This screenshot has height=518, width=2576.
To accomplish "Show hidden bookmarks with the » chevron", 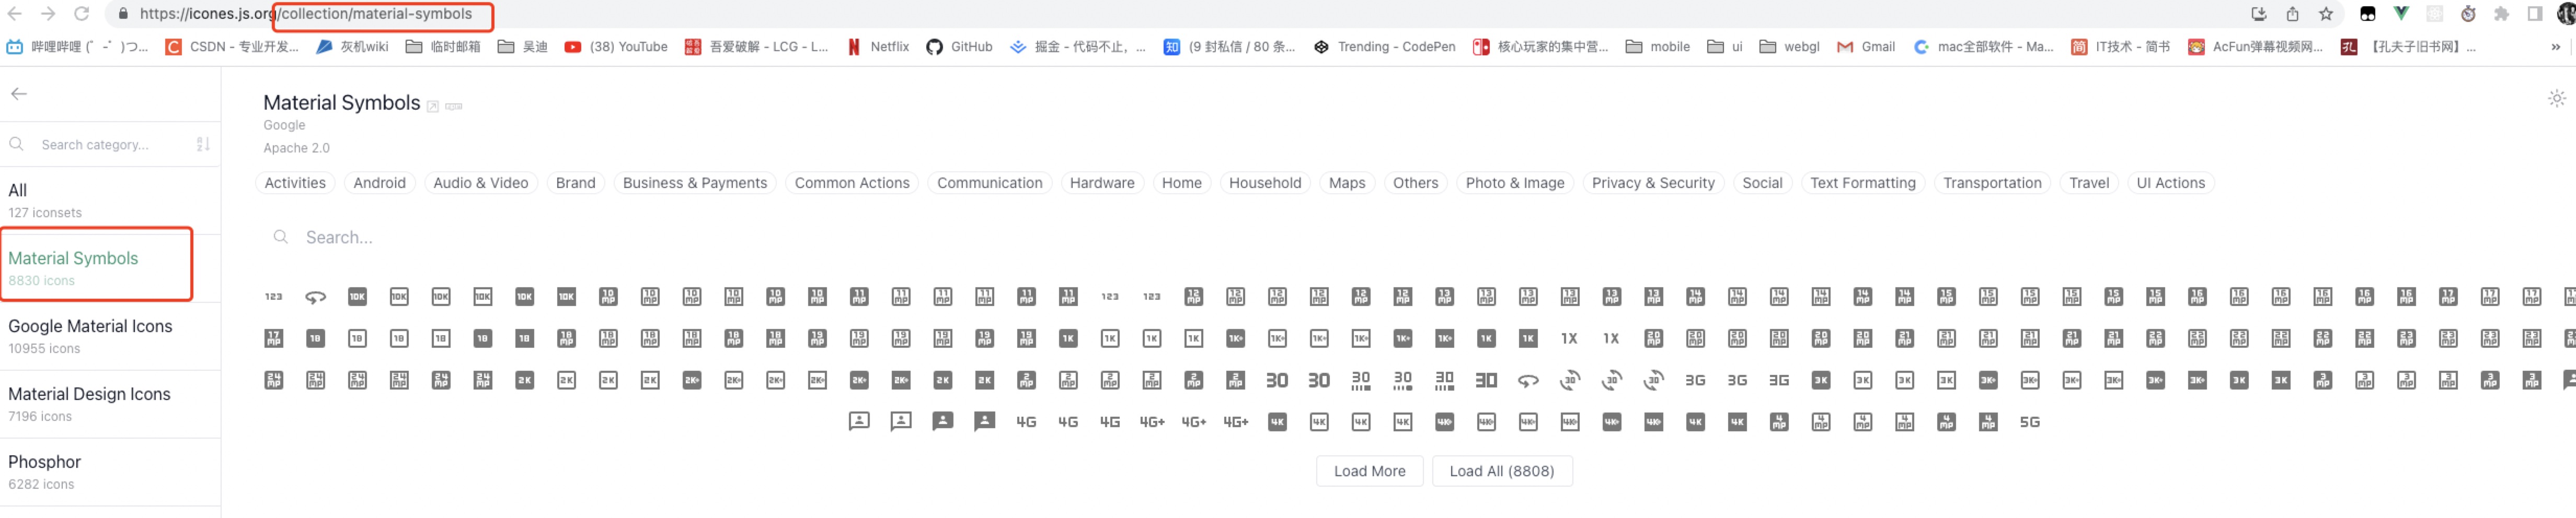I will pos(2555,47).
